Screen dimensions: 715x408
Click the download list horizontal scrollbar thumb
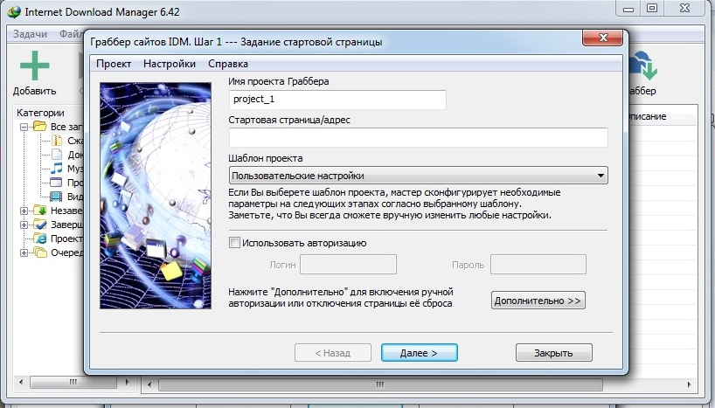[380, 384]
